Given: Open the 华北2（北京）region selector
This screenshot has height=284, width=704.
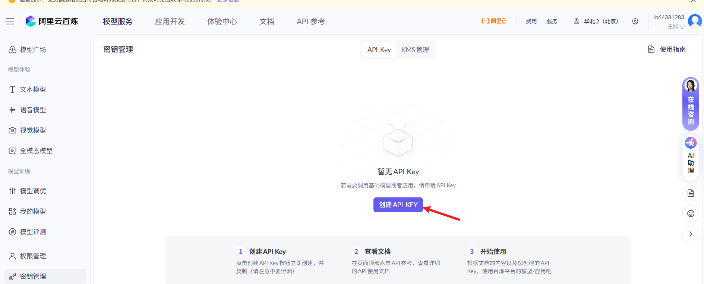Looking at the screenshot, I should [x=596, y=22].
